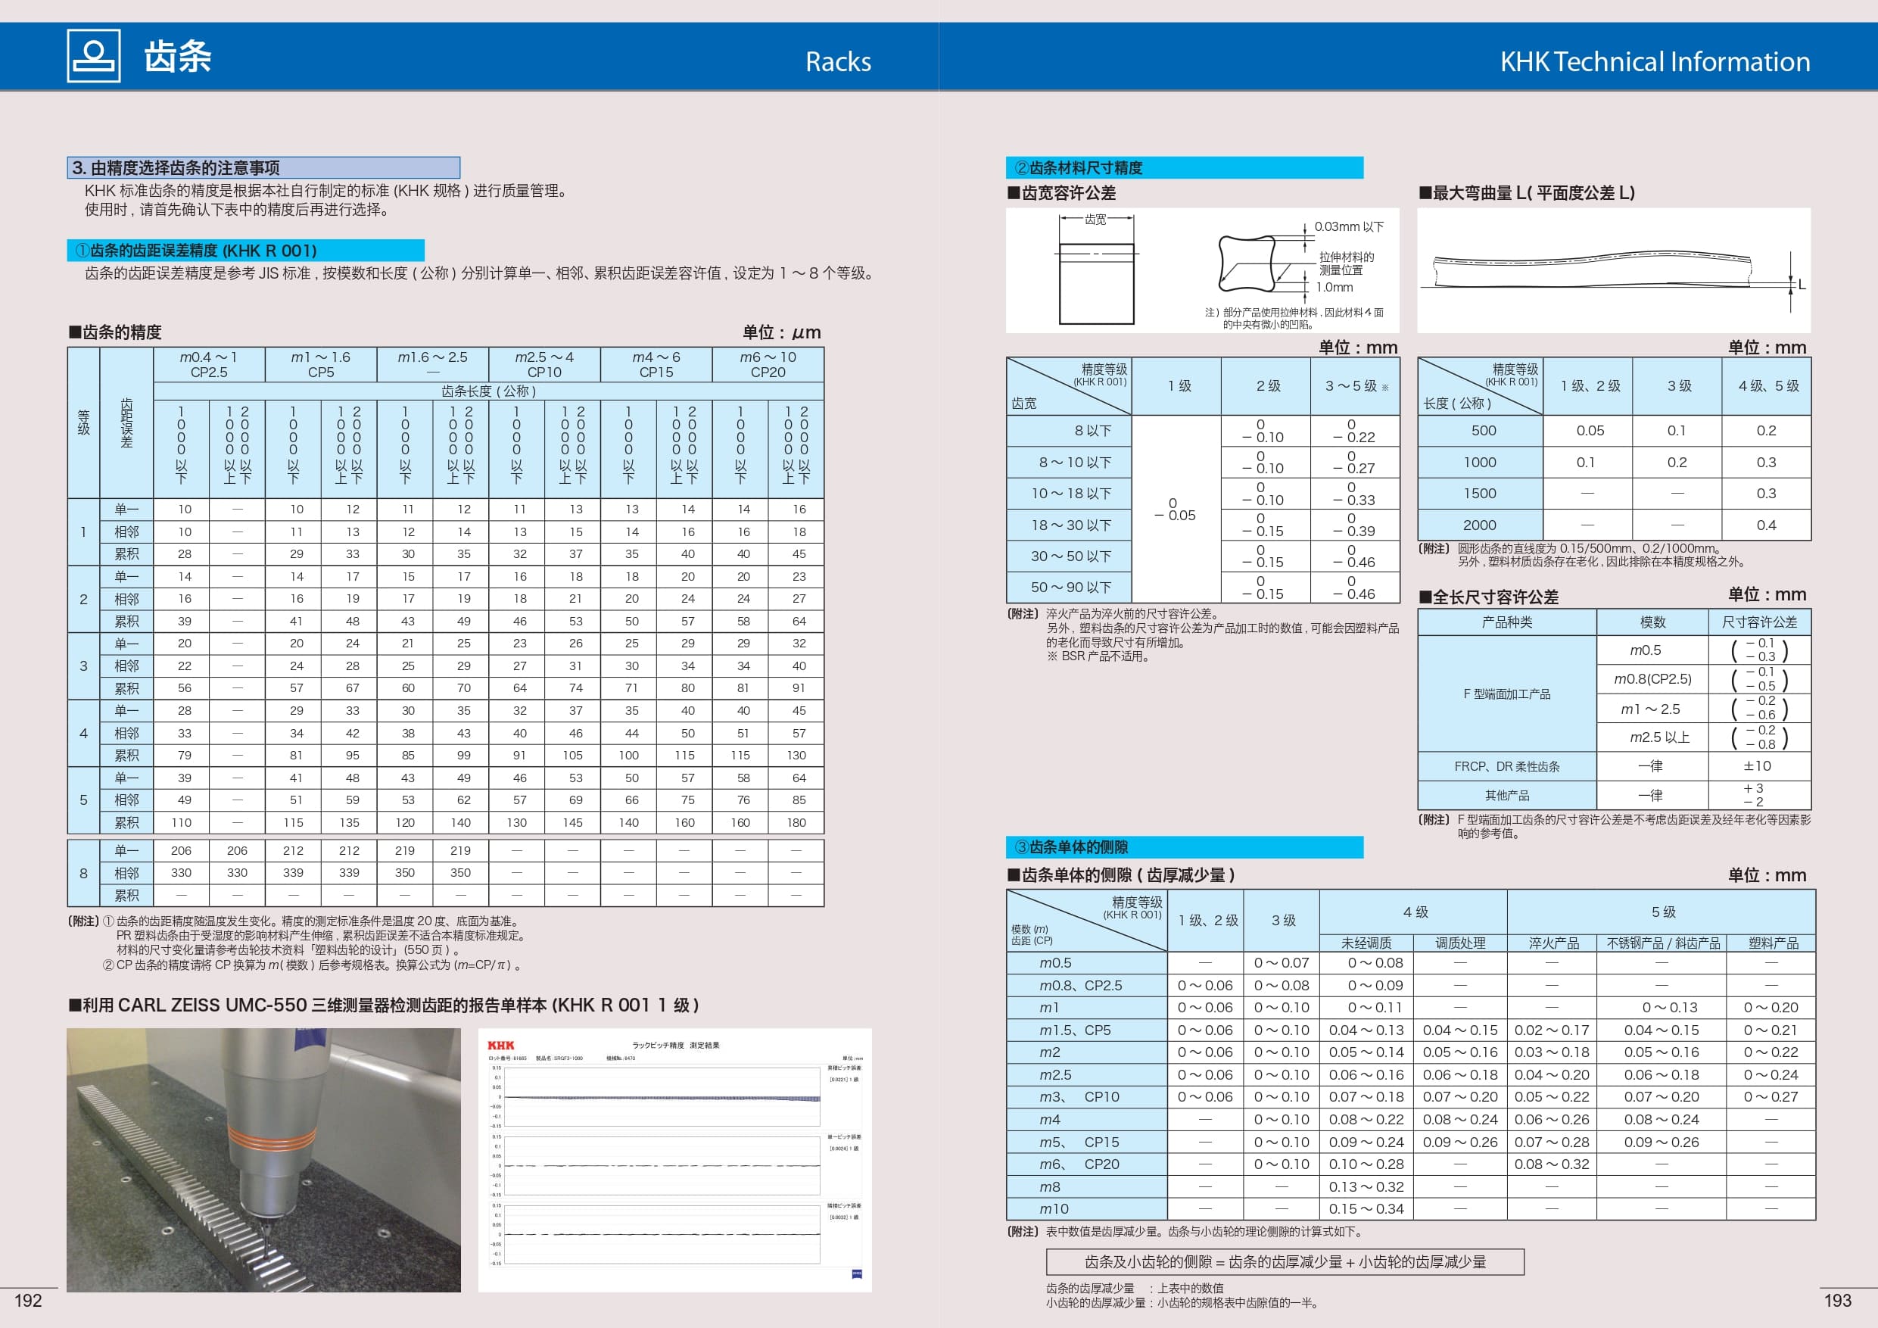Click the '未经调质' subheader
Screen dimensions: 1878x1328
click(1367, 943)
